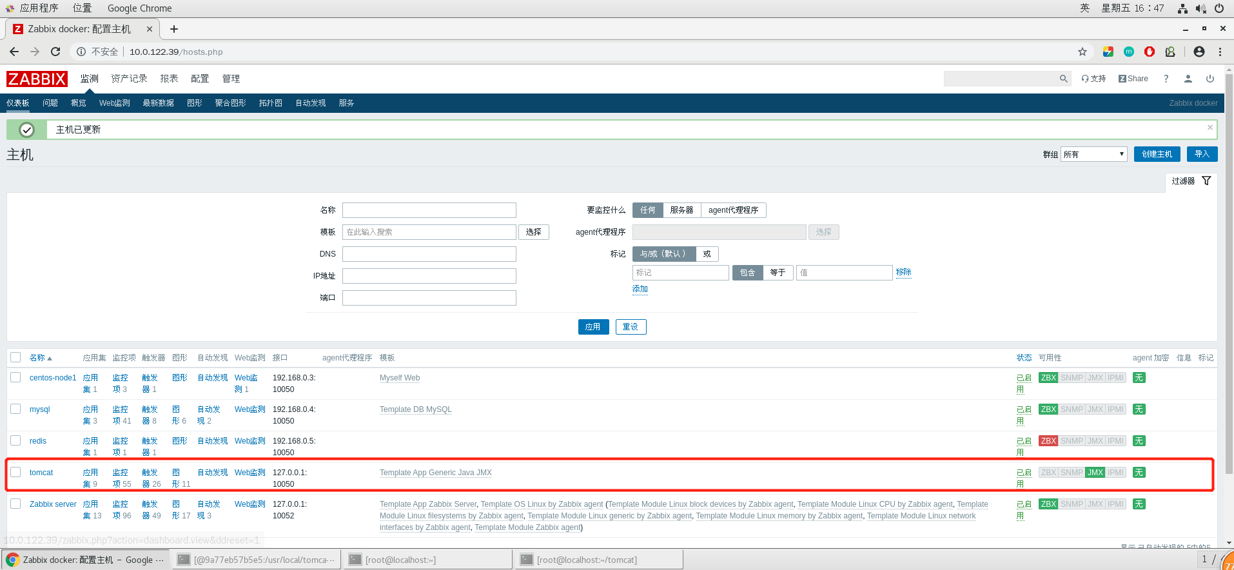Open the 监测 main menu
Image resolution: width=1234 pixels, height=570 pixels.
(89, 79)
